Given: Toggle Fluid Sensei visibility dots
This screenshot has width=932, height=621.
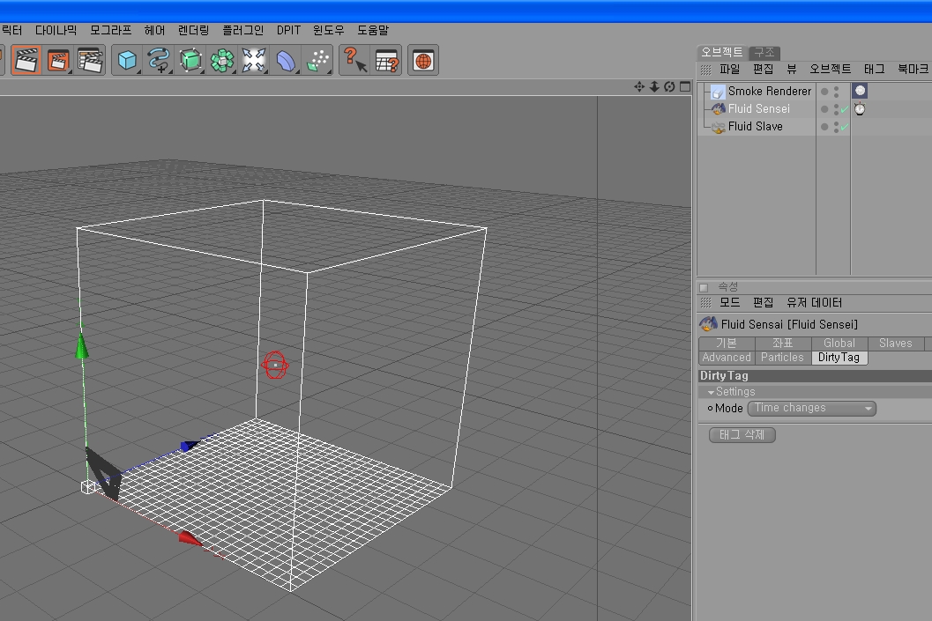Looking at the screenshot, I should [836, 109].
